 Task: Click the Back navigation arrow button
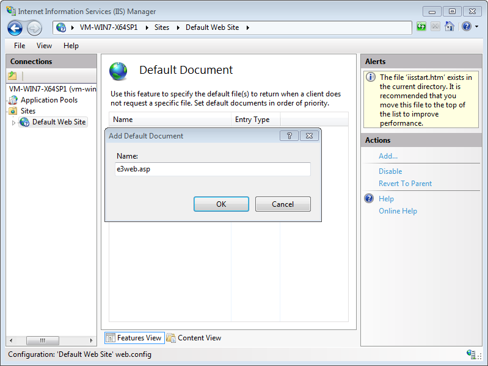[x=15, y=27]
